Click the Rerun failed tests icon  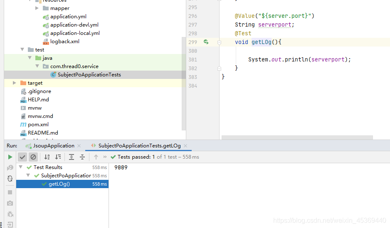pos(10,168)
